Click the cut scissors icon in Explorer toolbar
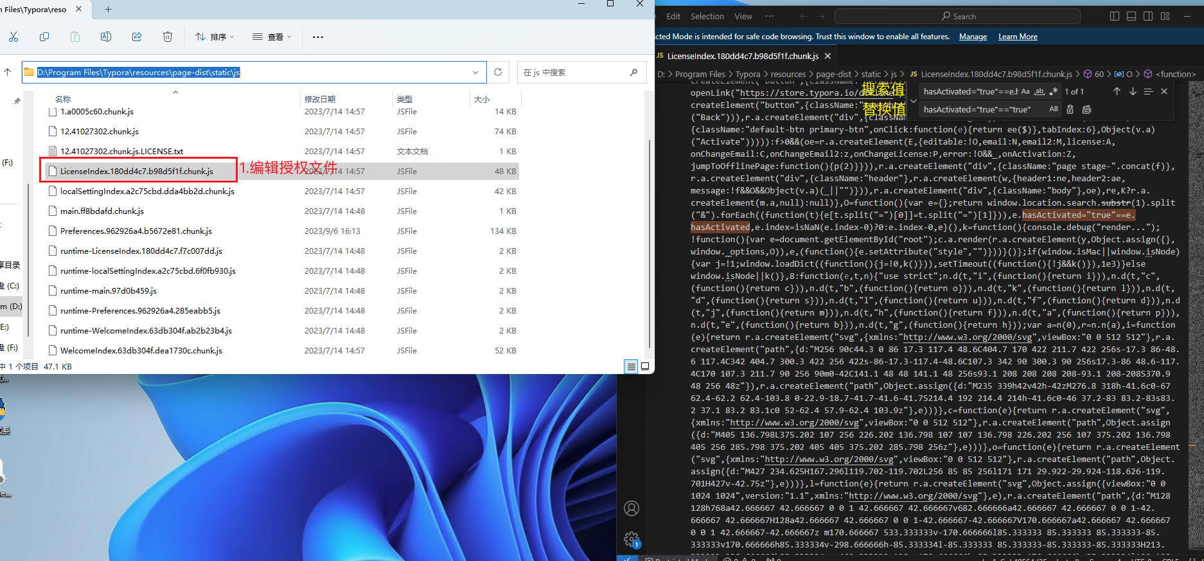1204x561 pixels. 13,37
